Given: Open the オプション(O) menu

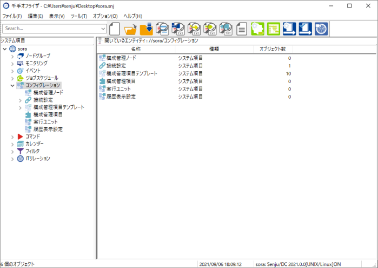Looking at the screenshot, I should pos(105,16).
